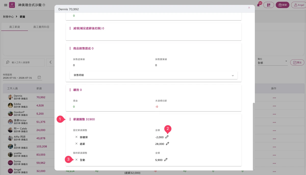The height and width of the screenshot is (175, 306).
Task: Open the operations menu for the Dennis row
Action: 274,97
